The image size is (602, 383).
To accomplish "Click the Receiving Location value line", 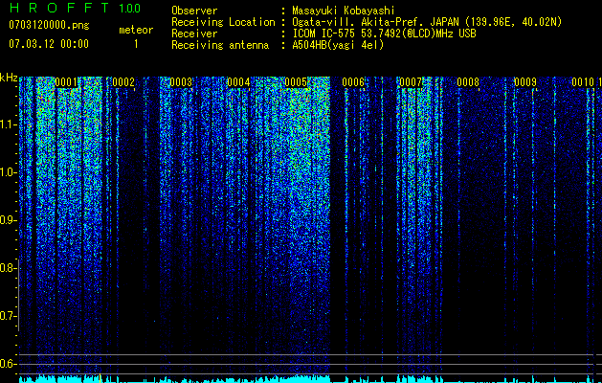I will [x=427, y=22].
